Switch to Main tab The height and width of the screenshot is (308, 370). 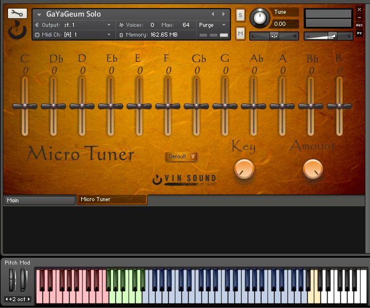pos(40,200)
